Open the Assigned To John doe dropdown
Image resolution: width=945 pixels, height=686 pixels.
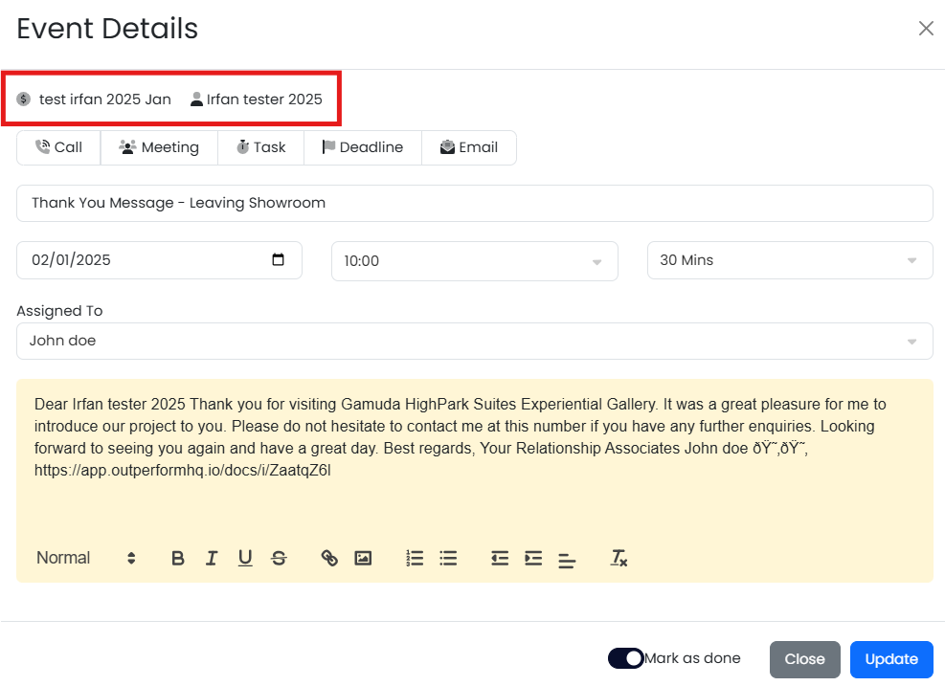pos(474,342)
